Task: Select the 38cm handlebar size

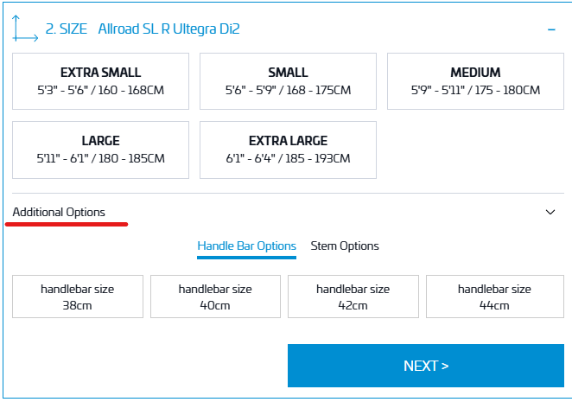Action: [x=78, y=297]
